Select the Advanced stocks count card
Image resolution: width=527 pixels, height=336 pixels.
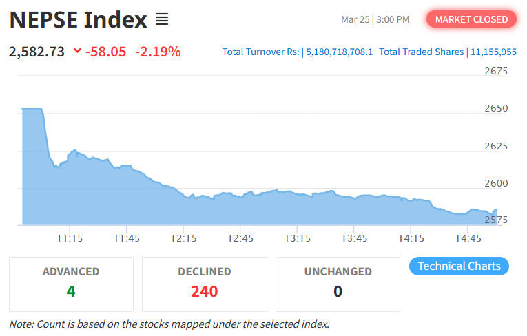pos(71,283)
